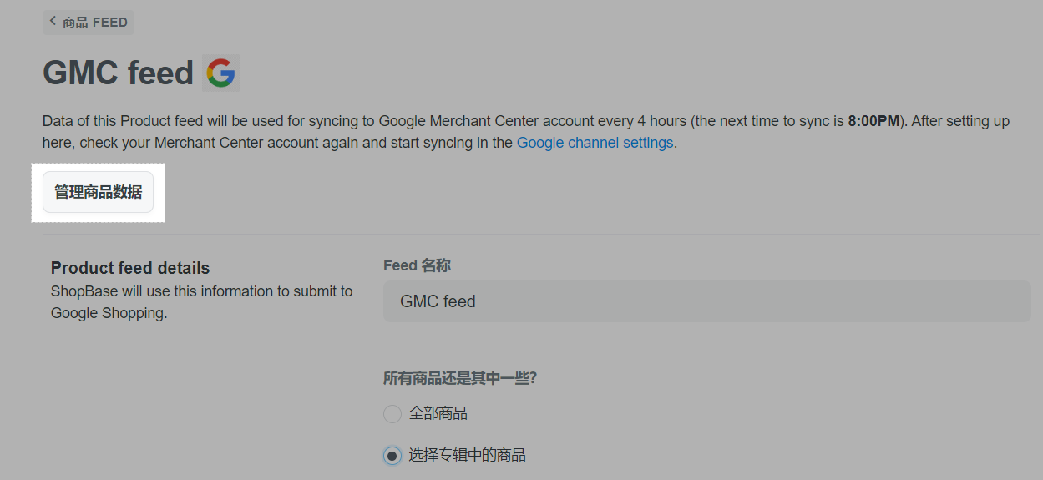
Task: Click the FEED text in back link
Action: coord(110,23)
